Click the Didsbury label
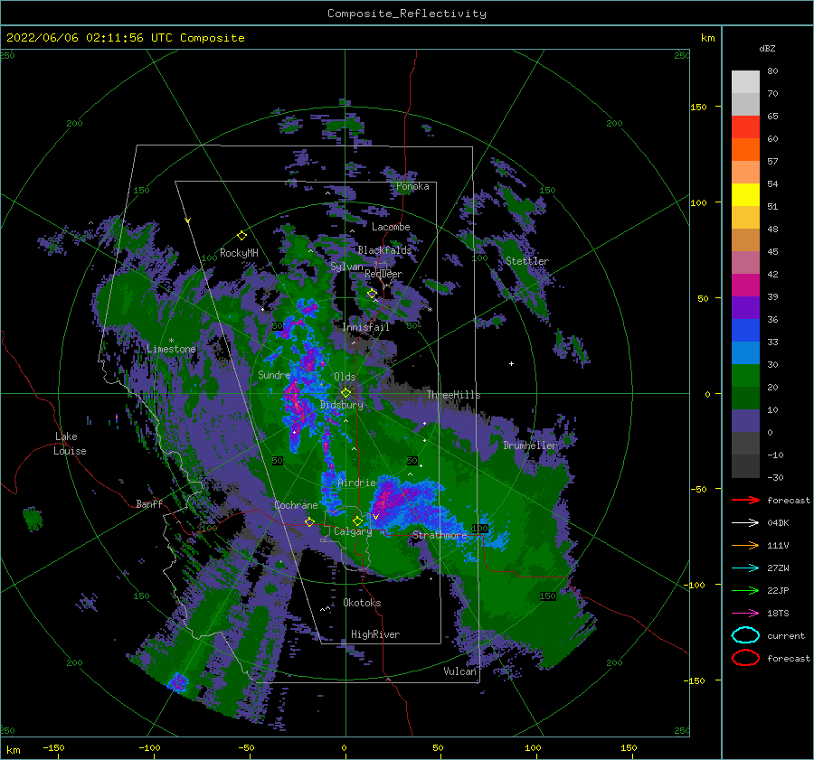Screen dimensions: 814x760 (342, 405)
